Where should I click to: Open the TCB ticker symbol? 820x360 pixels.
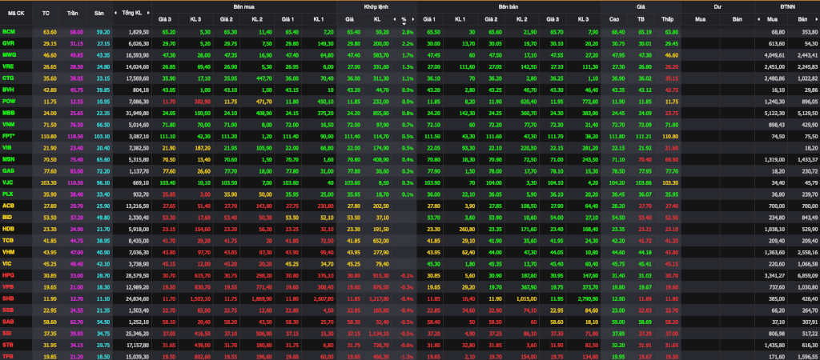[8, 240]
